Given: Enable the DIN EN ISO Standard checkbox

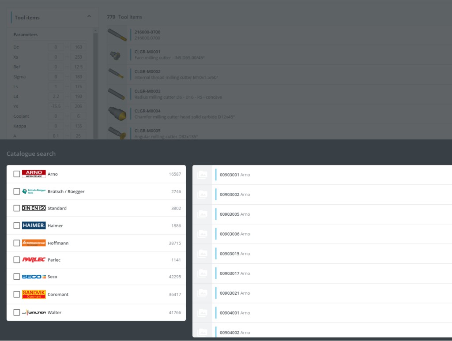Looking at the screenshot, I should click(x=17, y=208).
